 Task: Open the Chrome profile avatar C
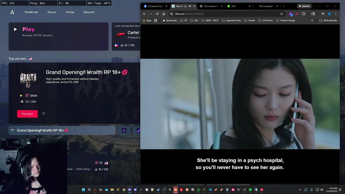point(329,14)
